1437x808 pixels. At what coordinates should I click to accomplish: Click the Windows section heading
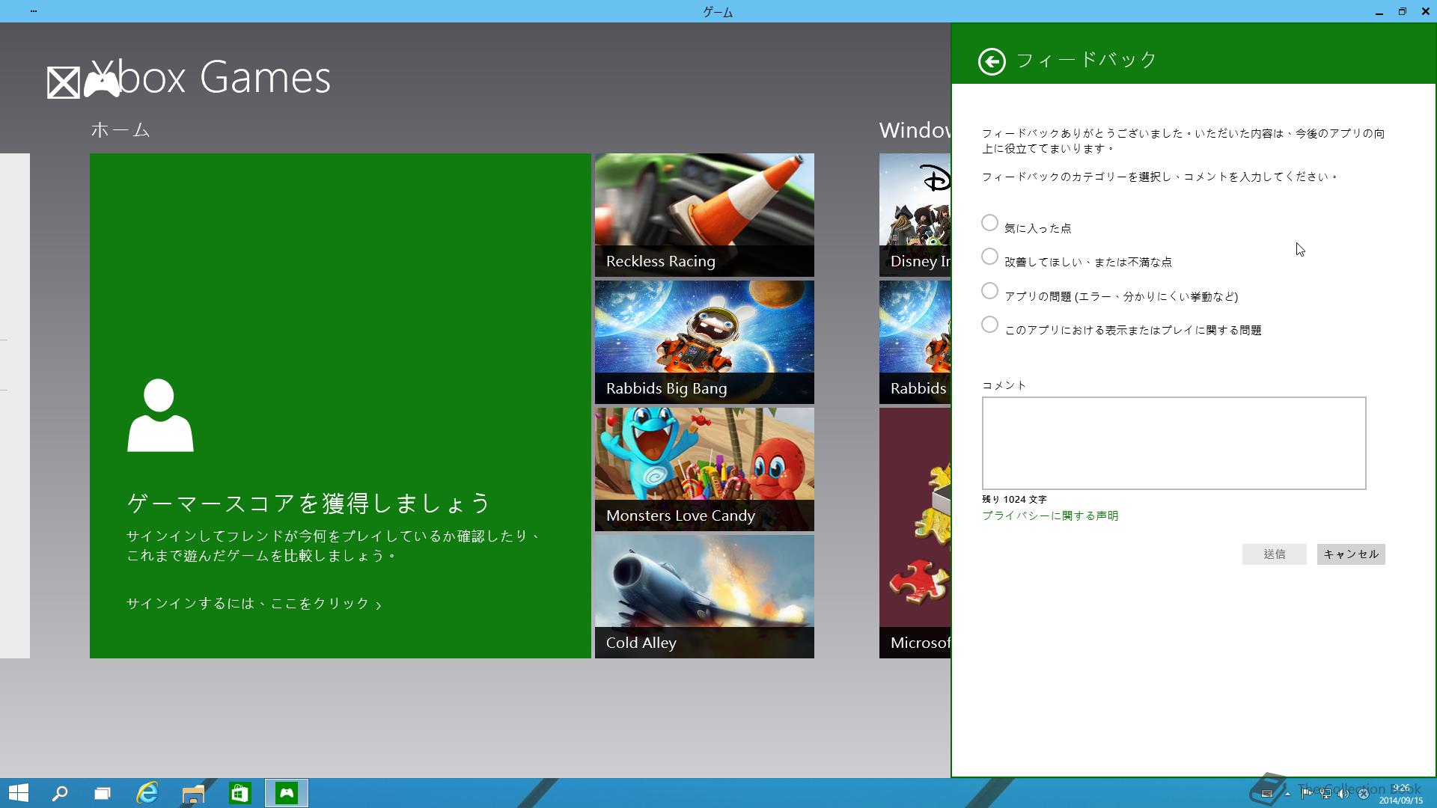915,130
